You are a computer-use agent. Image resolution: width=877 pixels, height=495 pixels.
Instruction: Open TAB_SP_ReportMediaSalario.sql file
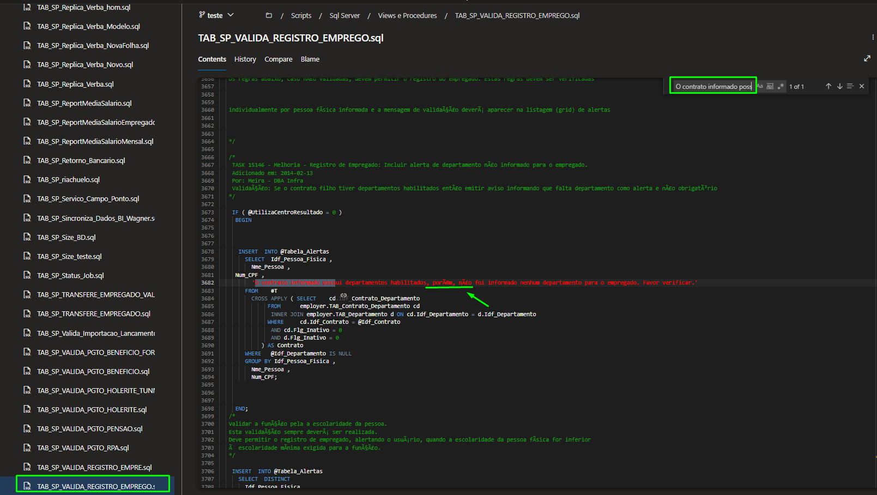pos(84,103)
